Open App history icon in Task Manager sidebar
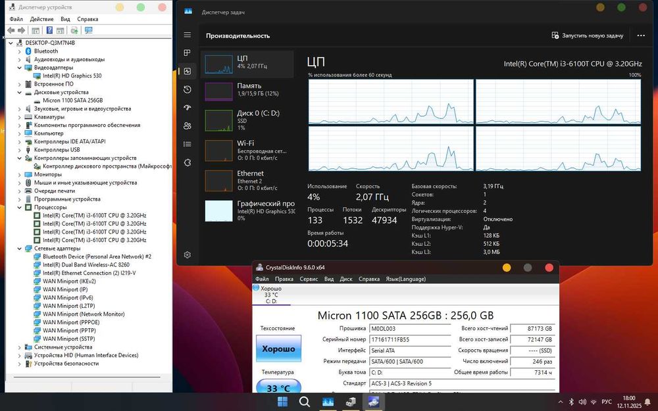Screen dimensions: 658x411 [x=187, y=89]
